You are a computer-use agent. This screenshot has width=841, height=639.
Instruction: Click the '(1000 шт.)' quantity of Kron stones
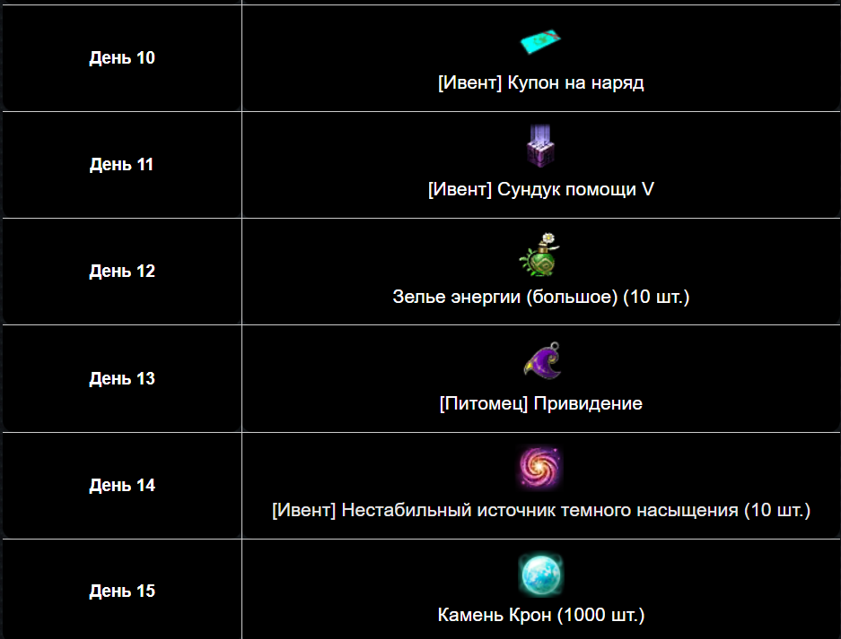[600, 615]
